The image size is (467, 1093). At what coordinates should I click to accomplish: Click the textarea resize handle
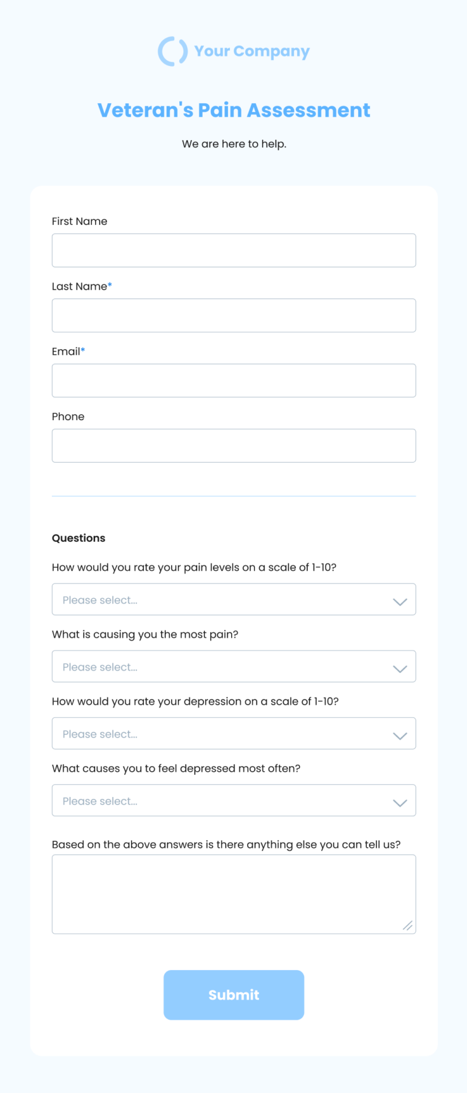click(408, 925)
